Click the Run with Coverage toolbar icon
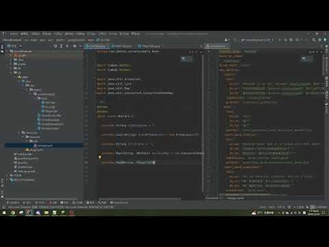Image resolution: width=329 pixels, height=247 pixels. tap(291, 40)
